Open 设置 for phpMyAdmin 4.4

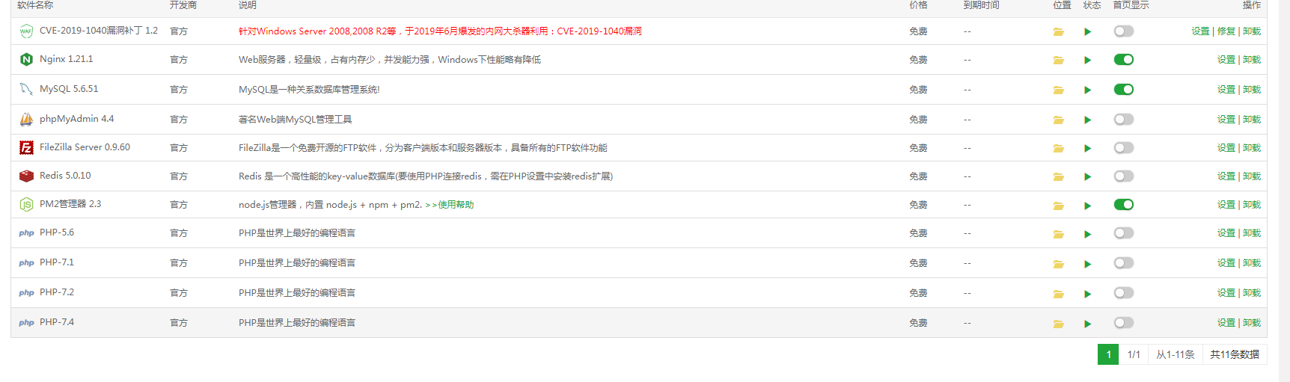click(1226, 120)
